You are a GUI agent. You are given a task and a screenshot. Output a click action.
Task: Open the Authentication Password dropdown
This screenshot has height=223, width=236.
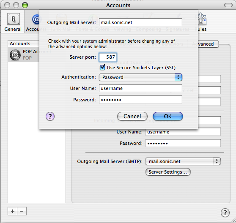pyautogui.click(x=140, y=77)
